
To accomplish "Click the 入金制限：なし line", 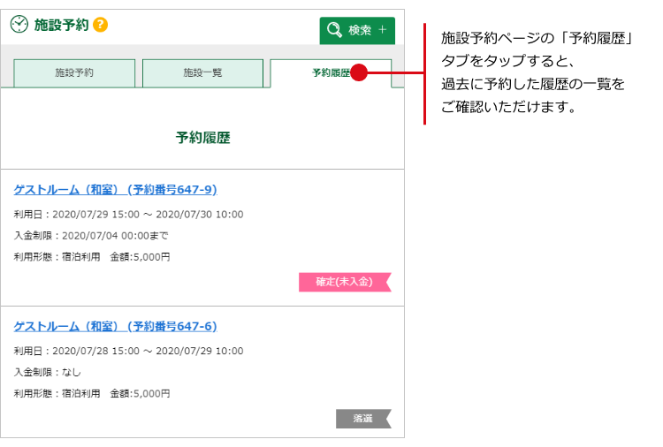I will pos(48,373).
